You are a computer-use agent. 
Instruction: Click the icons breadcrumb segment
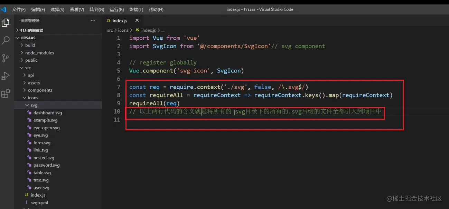pos(123,30)
